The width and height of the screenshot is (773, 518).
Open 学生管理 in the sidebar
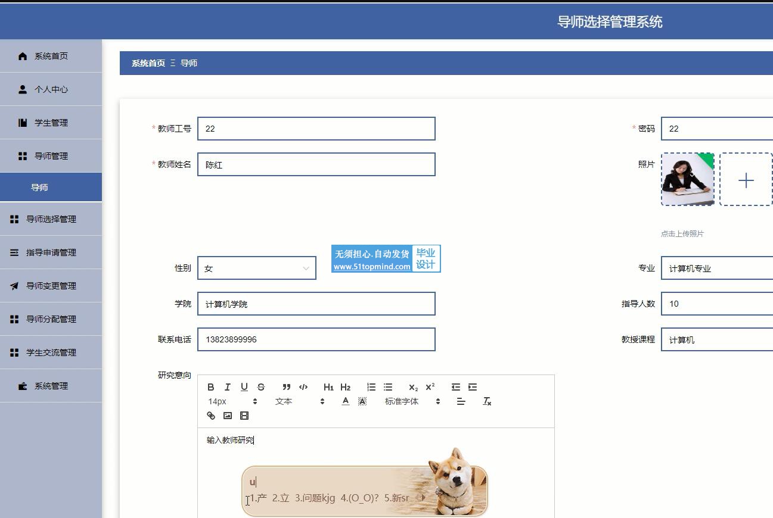tap(51, 123)
